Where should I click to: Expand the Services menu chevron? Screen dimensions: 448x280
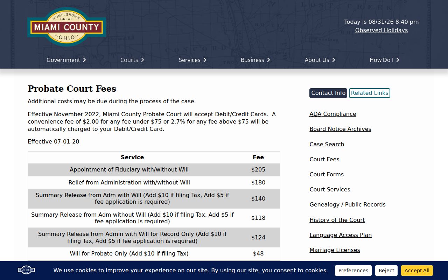(x=205, y=60)
